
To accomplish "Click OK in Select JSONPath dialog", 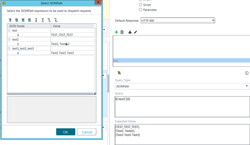I will coord(66,132).
